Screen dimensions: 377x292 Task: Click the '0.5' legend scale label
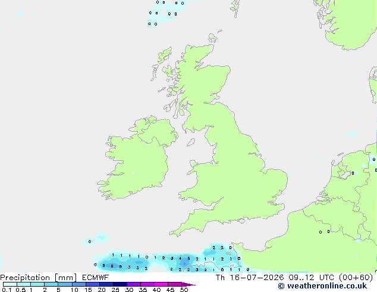(x=21, y=290)
